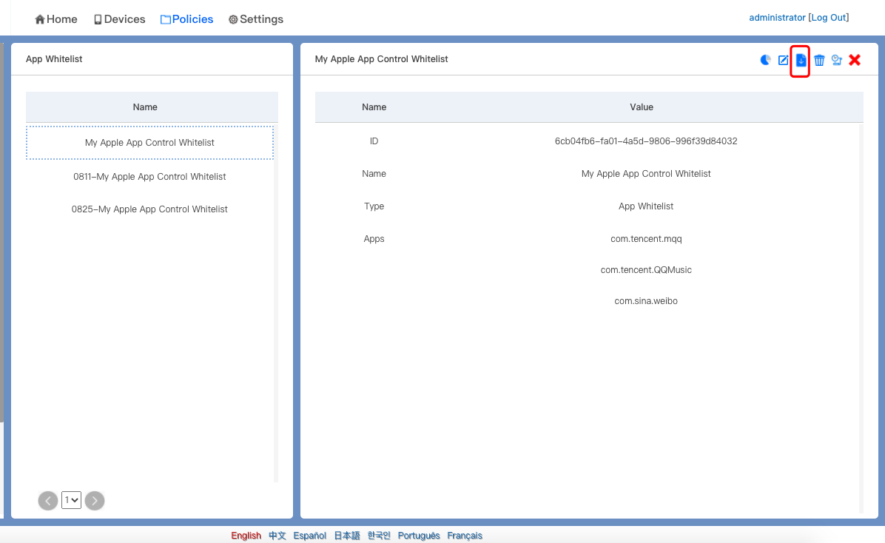The image size is (885, 543).
Task: Click the administrator username link
Action: pos(777,18)
